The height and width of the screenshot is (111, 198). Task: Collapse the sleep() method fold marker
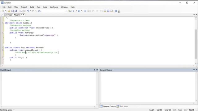pos(3,33)
